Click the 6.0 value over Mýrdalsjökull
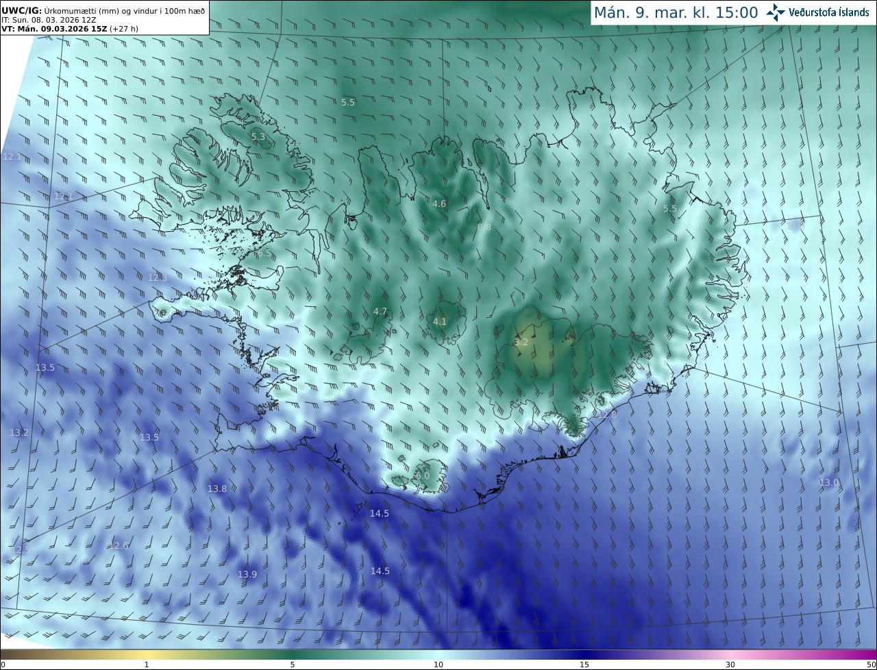The width and height of the screenshot is (877, 670). click(x=423, y=475)
